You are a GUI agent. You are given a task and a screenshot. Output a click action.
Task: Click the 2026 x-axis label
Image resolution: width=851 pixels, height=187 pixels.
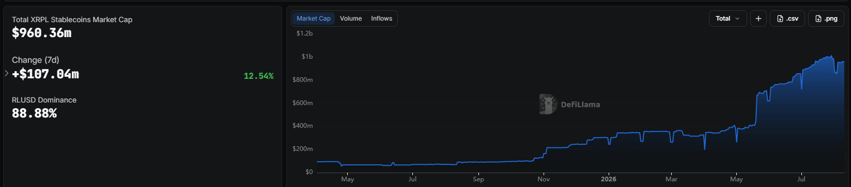coord(609,179)
